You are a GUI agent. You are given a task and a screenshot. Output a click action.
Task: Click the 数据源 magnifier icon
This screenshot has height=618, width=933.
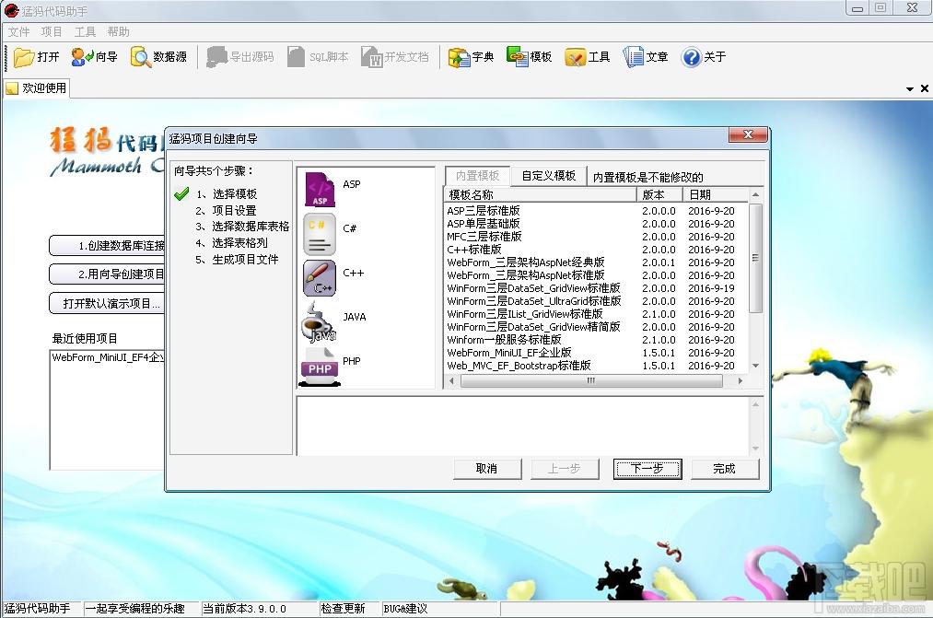pyautogui.click(x=141, y=57)
